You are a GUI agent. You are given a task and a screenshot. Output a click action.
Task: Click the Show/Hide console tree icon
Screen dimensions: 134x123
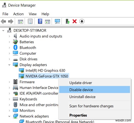point(21,22)
